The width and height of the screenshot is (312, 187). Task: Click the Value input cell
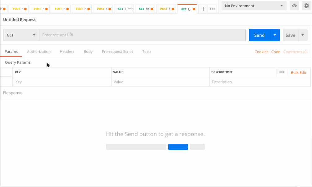click(160, 82)
